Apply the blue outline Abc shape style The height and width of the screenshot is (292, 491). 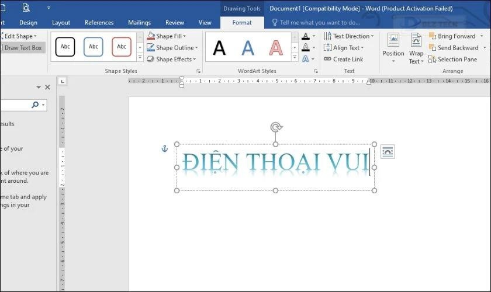tap(94, 47)
